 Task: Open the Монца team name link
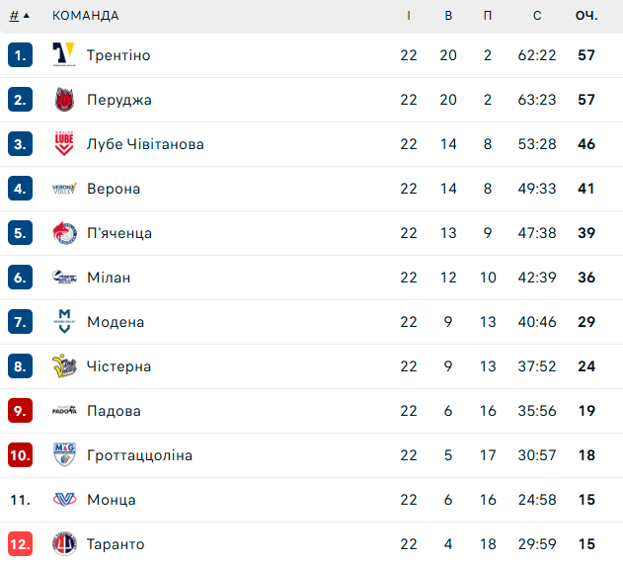[112, 500]
